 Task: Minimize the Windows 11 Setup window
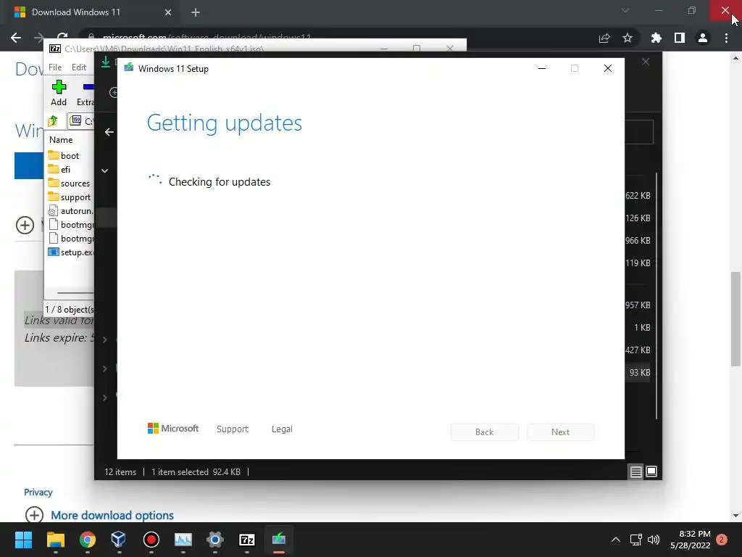[x=542, y=69]
